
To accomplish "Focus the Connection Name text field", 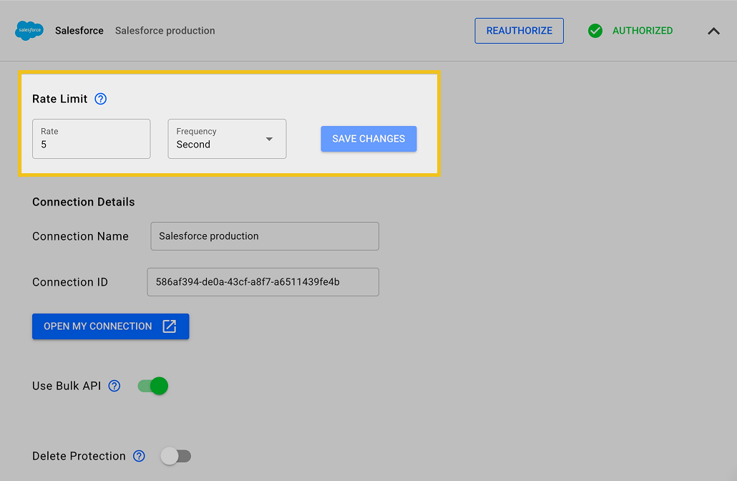I will [x=264, y=236].
